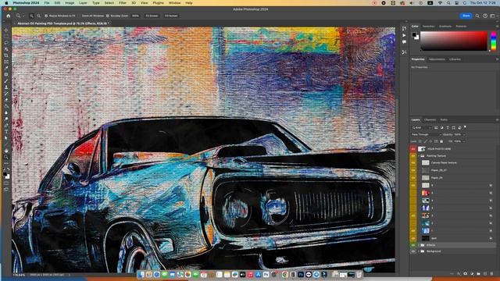Screen dimensions: 500x281
Task: Open the layer Opacity dropdown
Action: click(x=463, y=134)
